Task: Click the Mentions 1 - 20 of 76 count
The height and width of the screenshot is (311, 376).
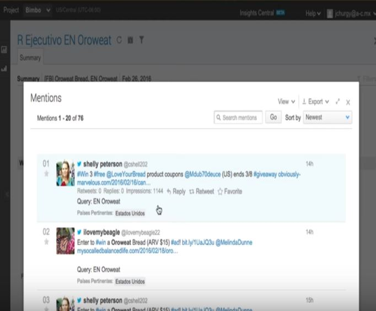Action: pos(60,118)
